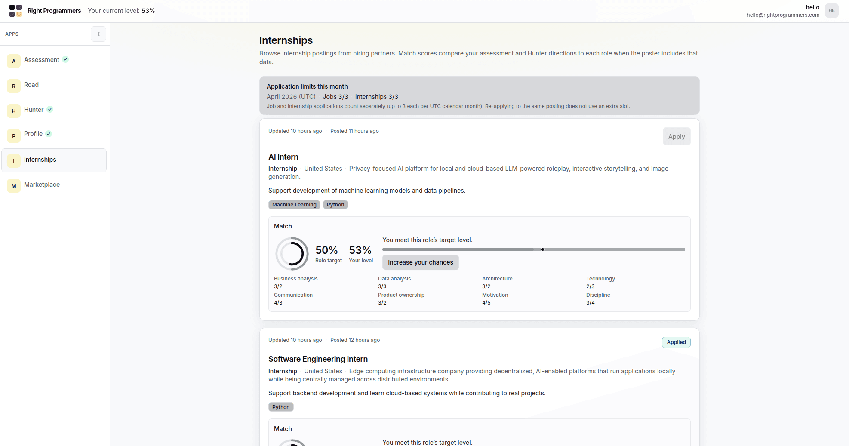
Task: Open the HE user avatar
Action: pyautogui.click(x=831, y=10)
